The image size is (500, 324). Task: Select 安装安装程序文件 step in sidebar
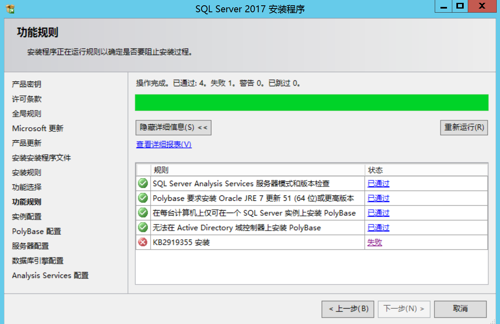(x=42, y=158)
